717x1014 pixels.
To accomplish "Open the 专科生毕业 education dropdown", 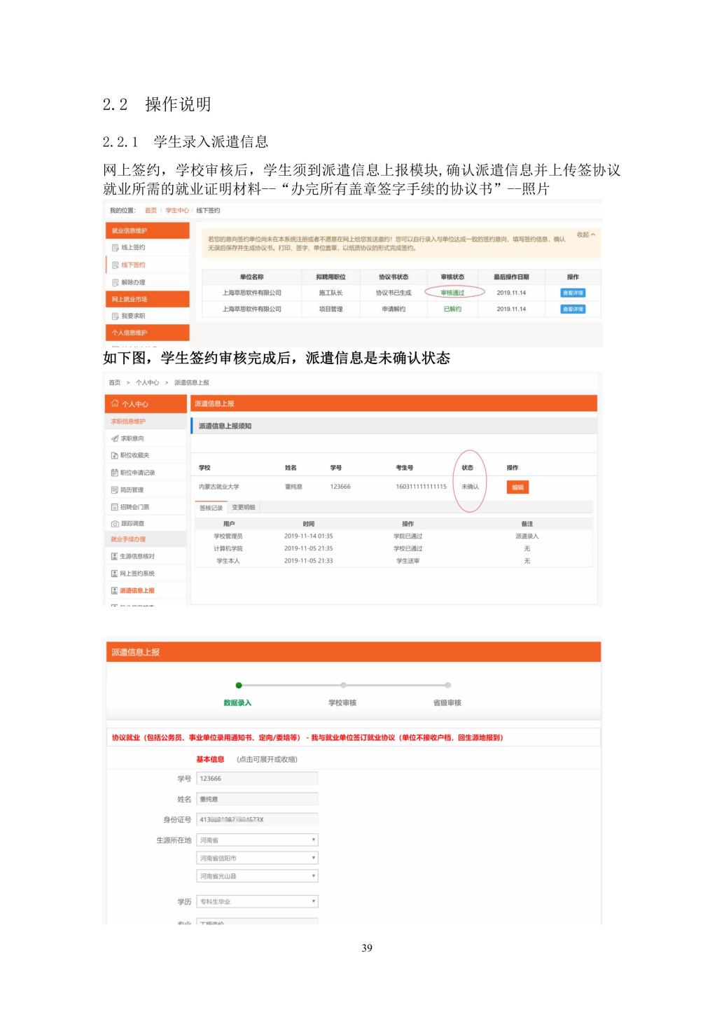I will tap(257, 901).
